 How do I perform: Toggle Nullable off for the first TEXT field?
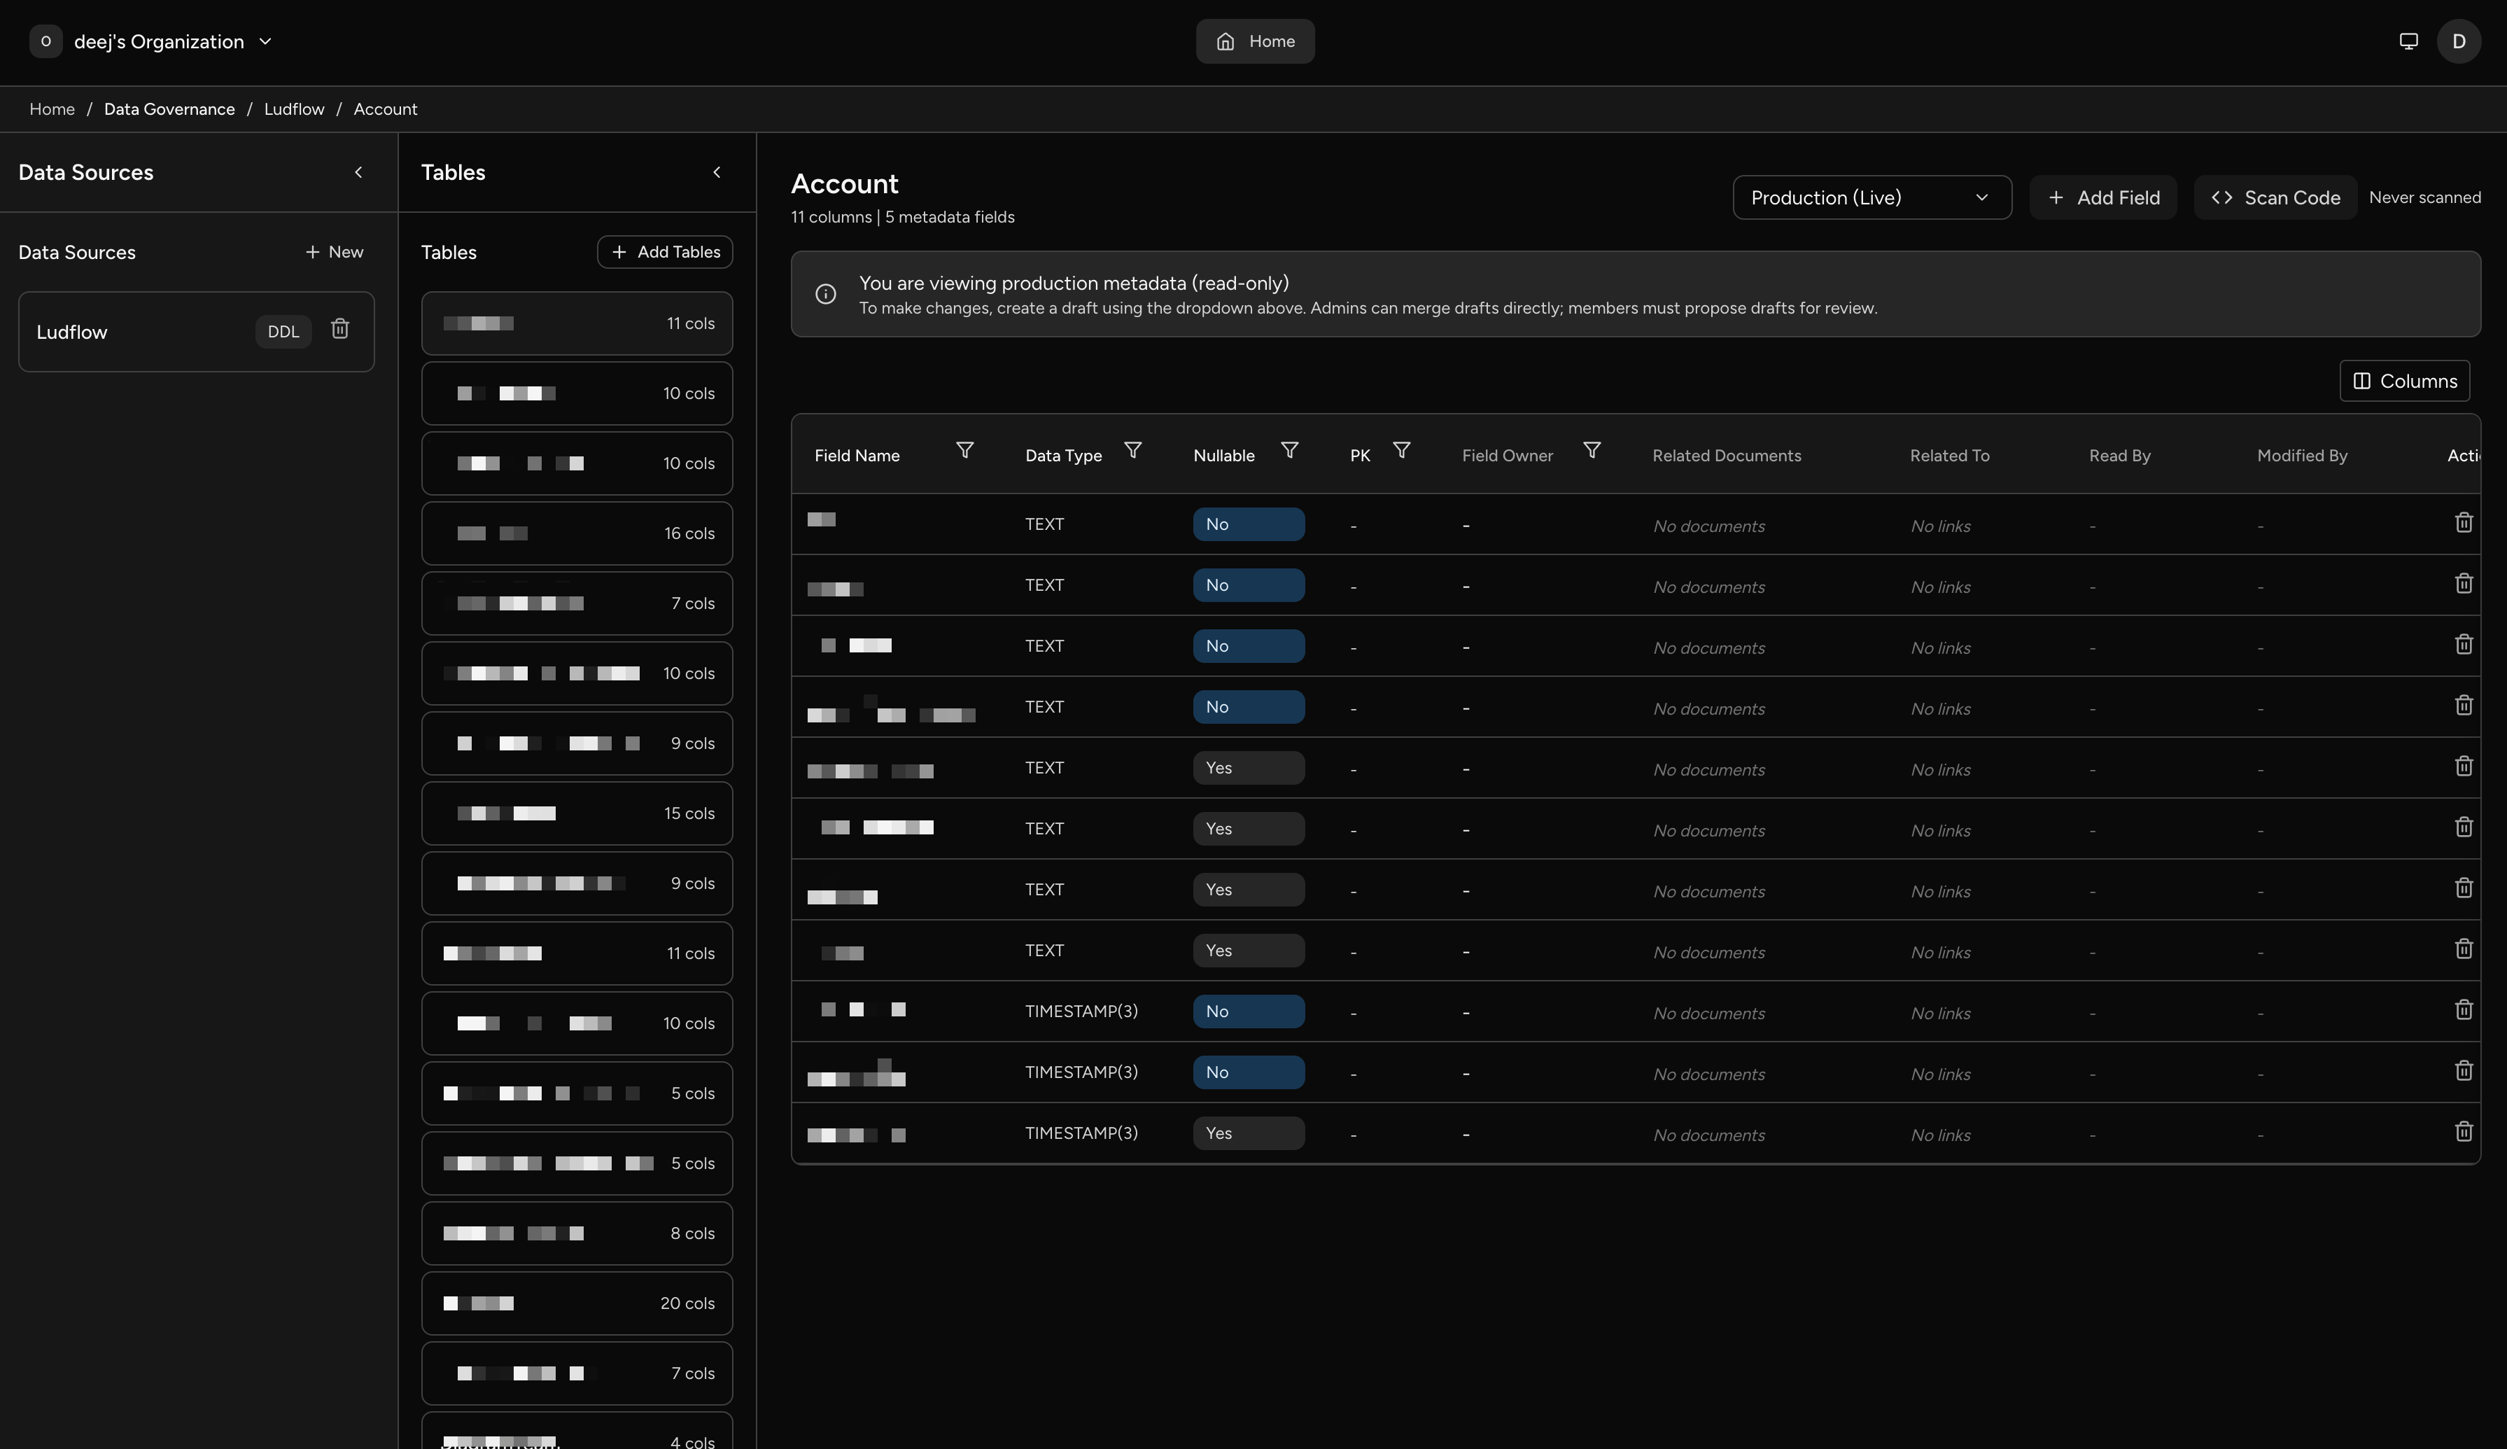(1249, 524)
